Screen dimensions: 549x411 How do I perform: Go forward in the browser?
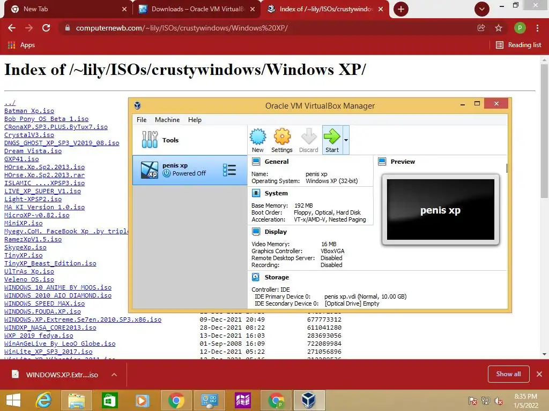click(x=29, y=28)
